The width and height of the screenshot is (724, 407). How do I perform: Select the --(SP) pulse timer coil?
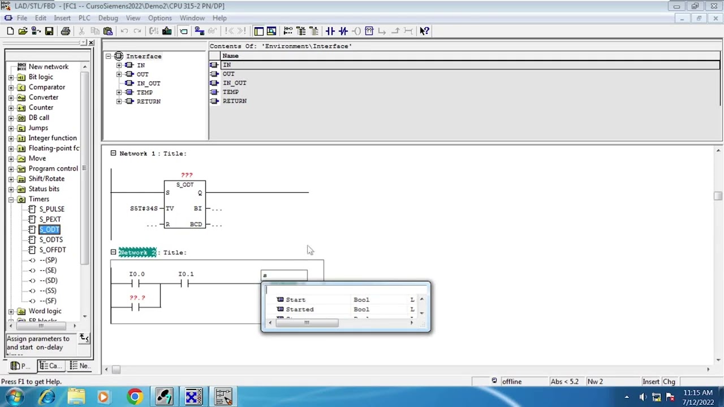pyautogui.click(x=48, y=260)
